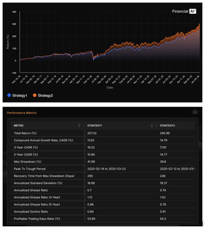This screenshot has height=228, width=204.
Task: Click the 0.91 Sortino value
Action: tap(163, 212)
